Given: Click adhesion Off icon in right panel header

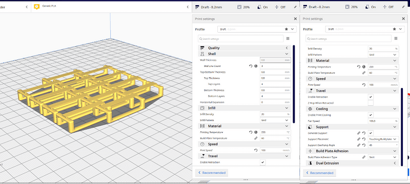Looking at the screenshot, I should [x=385, y=7].
